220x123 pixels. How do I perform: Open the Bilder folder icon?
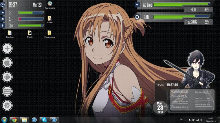tap(50, 20)
